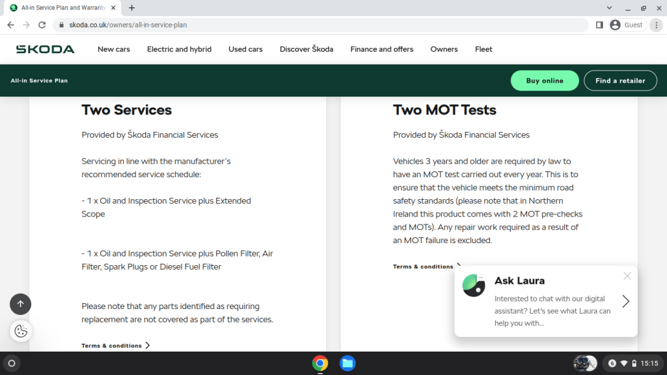
Task: Select the All-in Service Plan tab
Action: (x=63, y=7)
